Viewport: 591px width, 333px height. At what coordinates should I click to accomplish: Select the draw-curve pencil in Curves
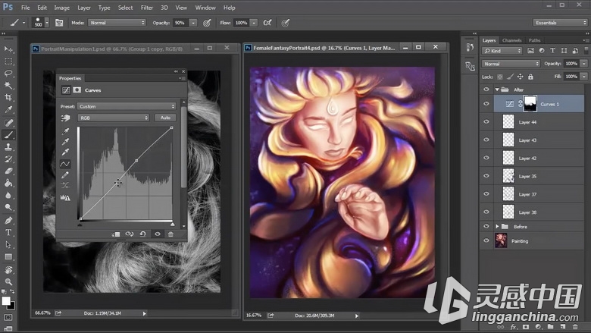(x=65, y=174)
